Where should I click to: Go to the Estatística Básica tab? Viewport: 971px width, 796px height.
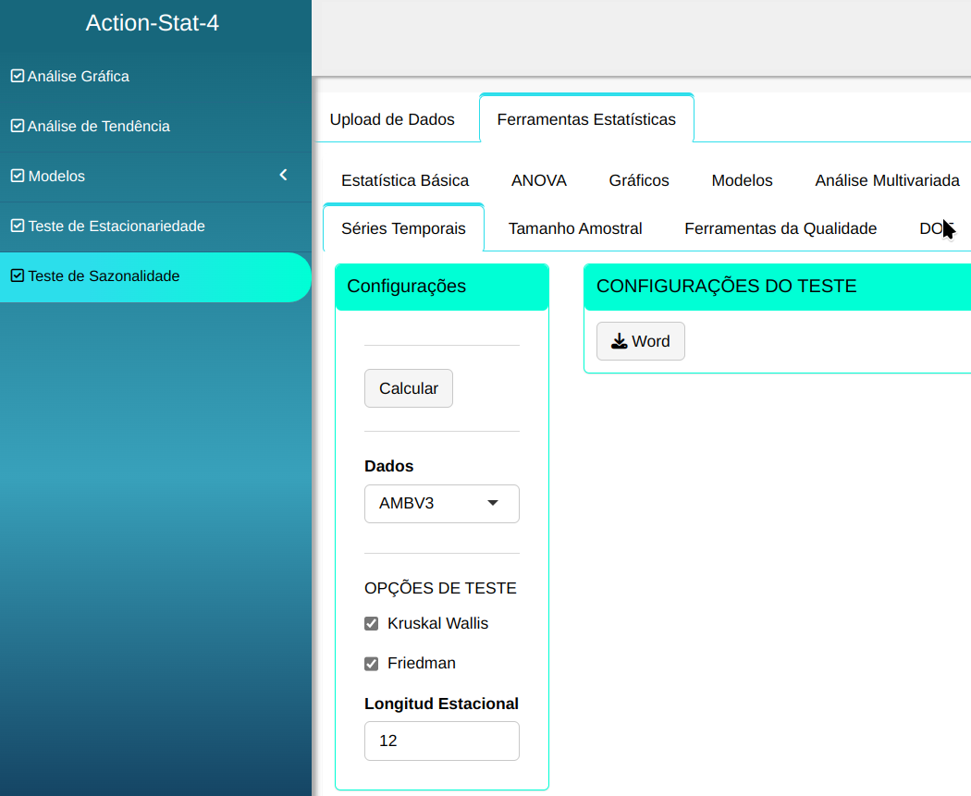click(405, 180)
